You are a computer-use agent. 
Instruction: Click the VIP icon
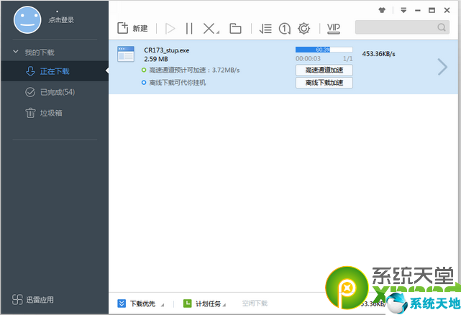[334, 29]
